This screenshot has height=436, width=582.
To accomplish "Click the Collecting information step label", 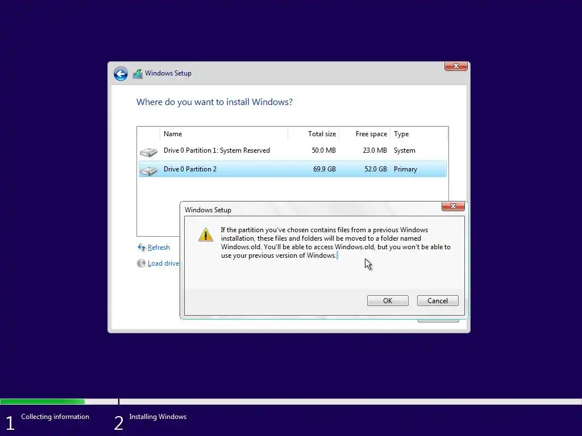I will pyautogui.click(x=55, y=417).
